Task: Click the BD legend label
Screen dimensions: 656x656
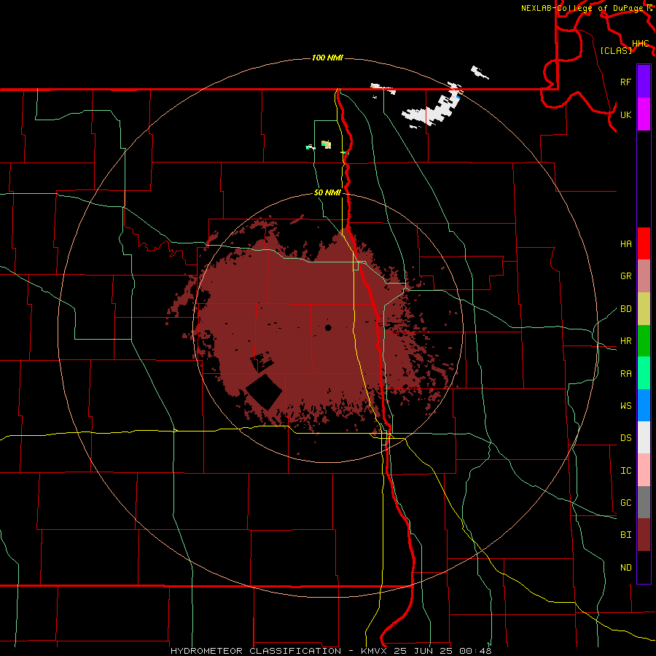Action: pos(625,309)
